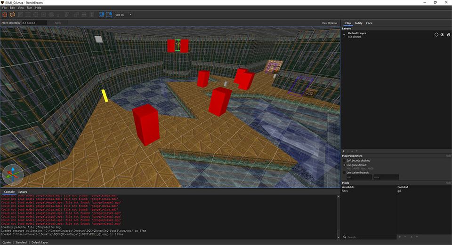Select 'Use custom bounds' radio option
Image resolution: width=452 pixels, height=245 pixels.
(x=344, y=172)
